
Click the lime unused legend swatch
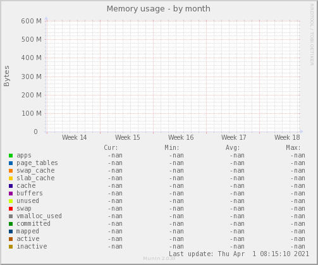11,201
